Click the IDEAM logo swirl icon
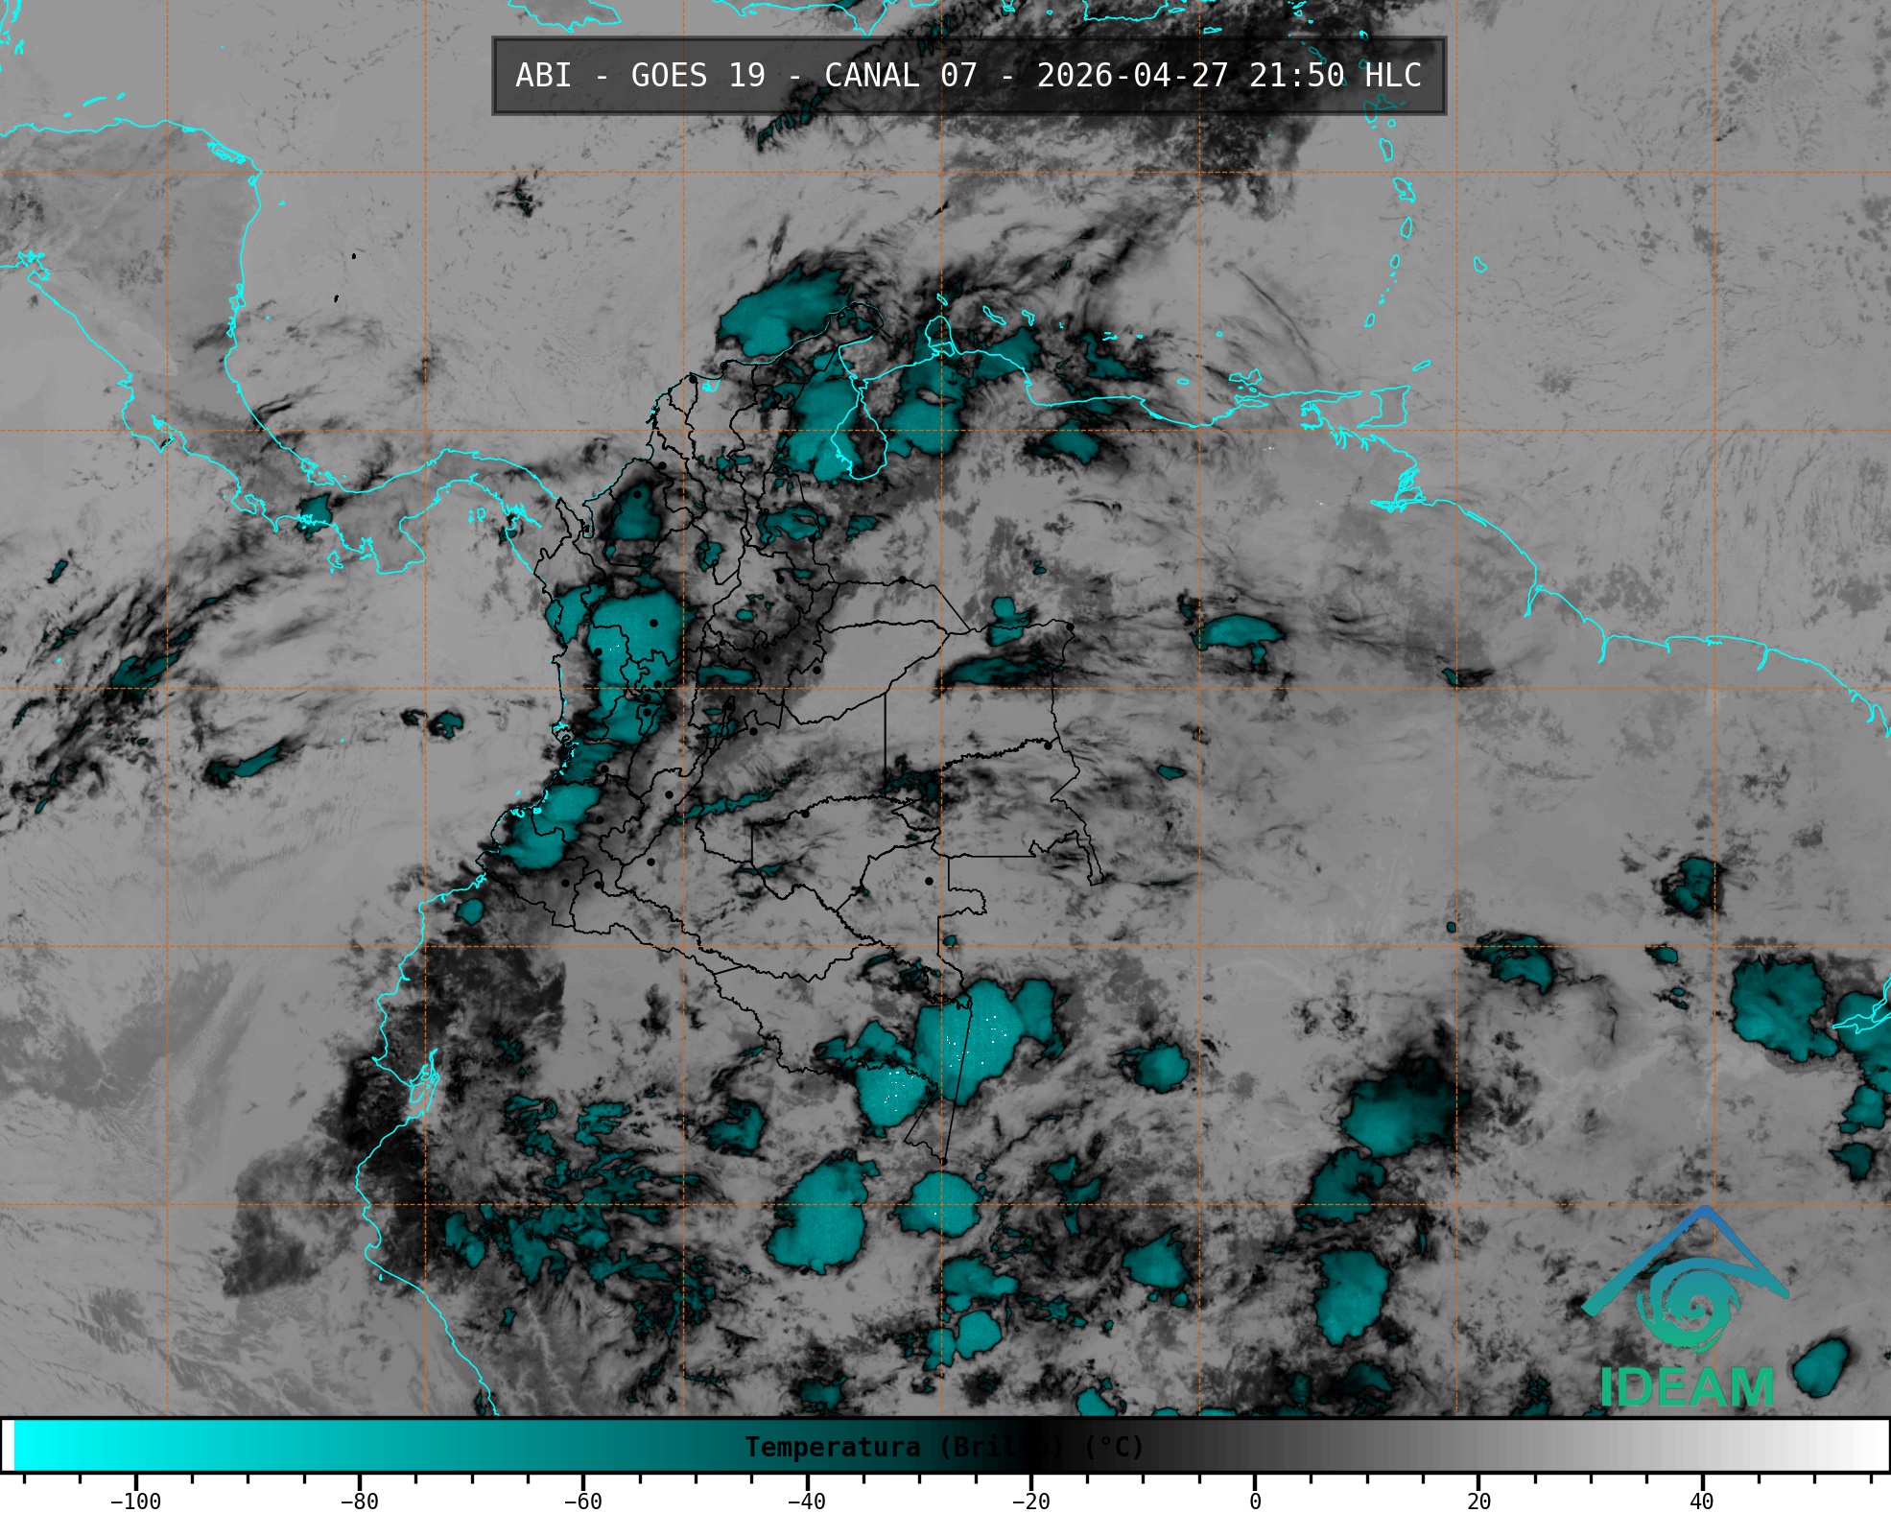Image resolution: width=1891 pixels, height=1513 pixels. coord(1689,1305)
